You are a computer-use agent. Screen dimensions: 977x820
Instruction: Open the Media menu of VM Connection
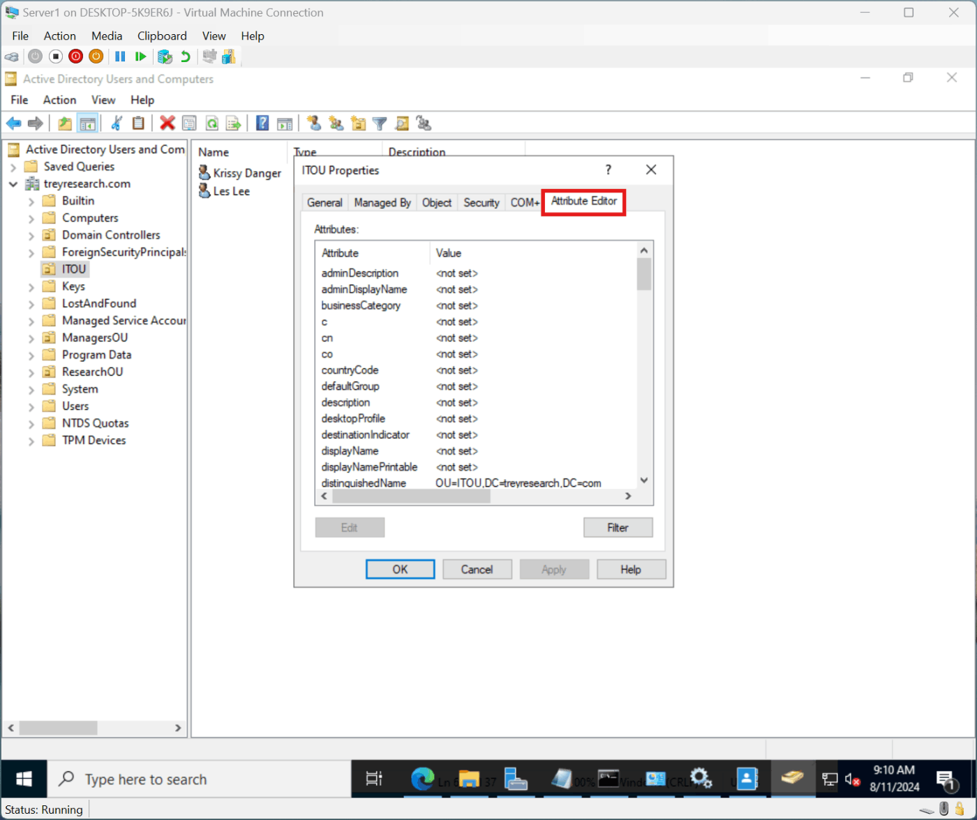107,36
